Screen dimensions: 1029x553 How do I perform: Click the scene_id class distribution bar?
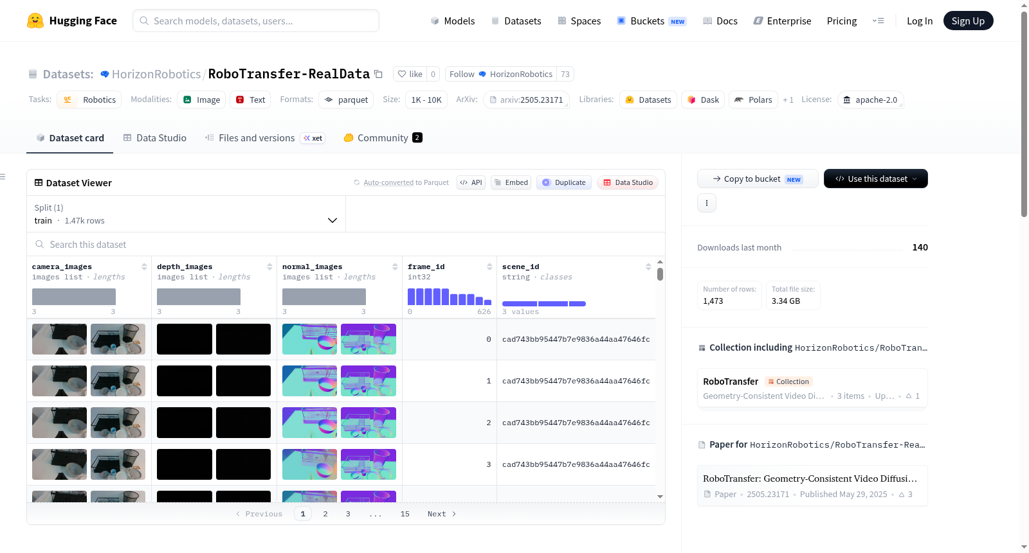[x=544, y=303]
